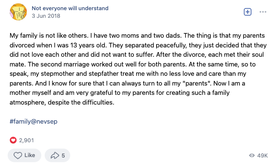Open the post via "3 Jun 2018" date
The height and width of the screenshot is (163, 277).
tap(46, 16)
